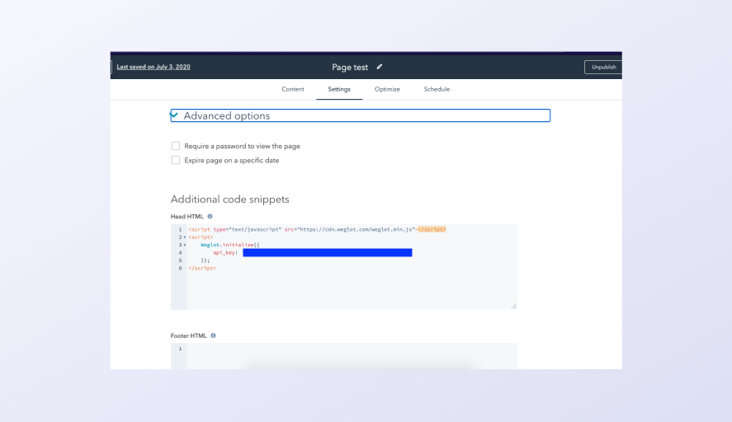Fold code at line 2 arrow in Head HTML
732x422 pixels.
(185, 237)
